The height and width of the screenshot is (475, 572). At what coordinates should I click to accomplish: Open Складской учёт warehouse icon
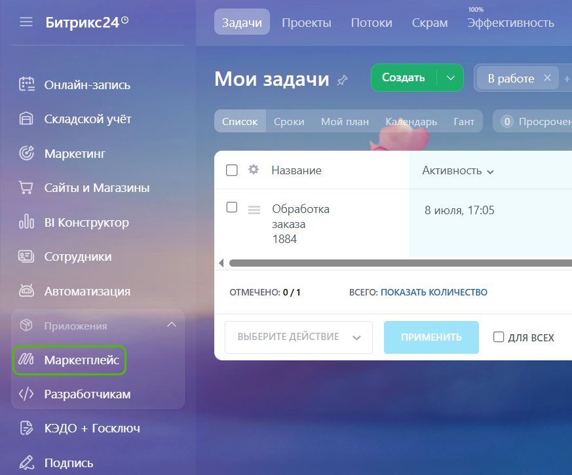[x=26, y=119]
